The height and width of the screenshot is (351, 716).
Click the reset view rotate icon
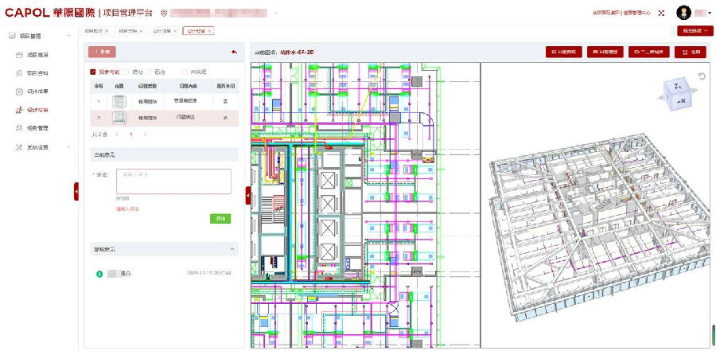coord(702,76)
